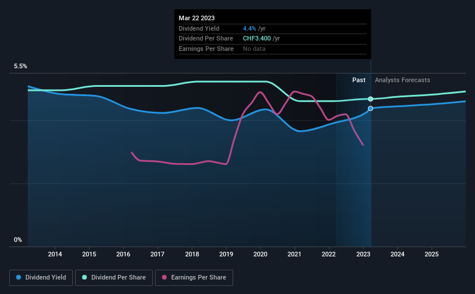Click the Dividend Per Share tooltip row label

tap(206, 39)
